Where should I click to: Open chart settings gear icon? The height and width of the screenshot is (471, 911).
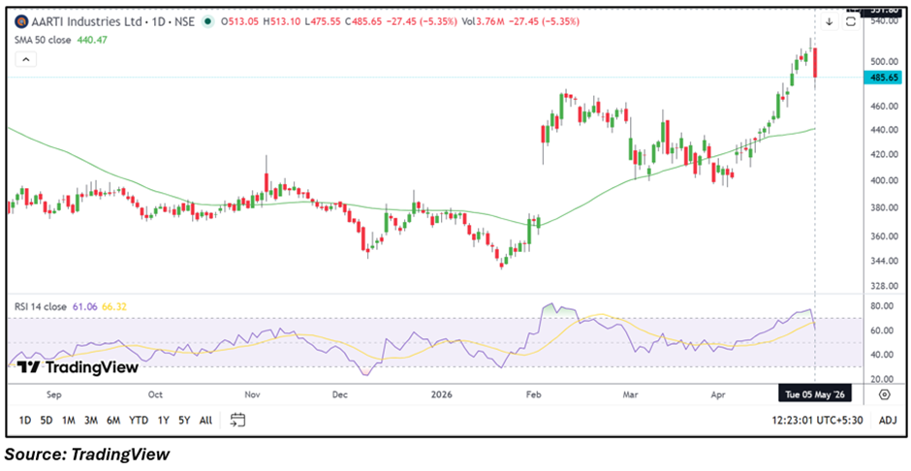pyautogui.click(x=884, y=394)
